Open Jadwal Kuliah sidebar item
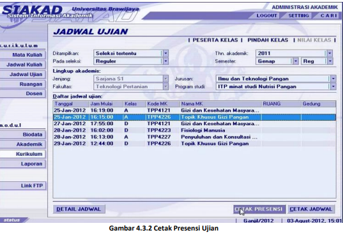This screenshot has width=343, height=235. (x=23, y=64)
